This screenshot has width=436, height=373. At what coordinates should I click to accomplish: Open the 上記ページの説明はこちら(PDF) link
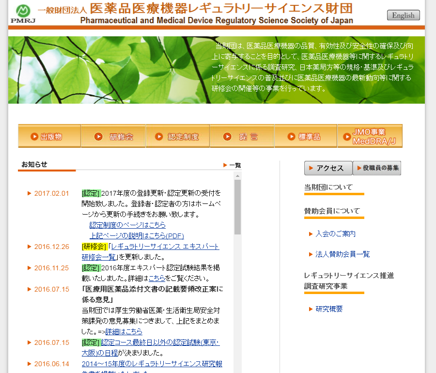pyautogui.click(x=137, y=235)
